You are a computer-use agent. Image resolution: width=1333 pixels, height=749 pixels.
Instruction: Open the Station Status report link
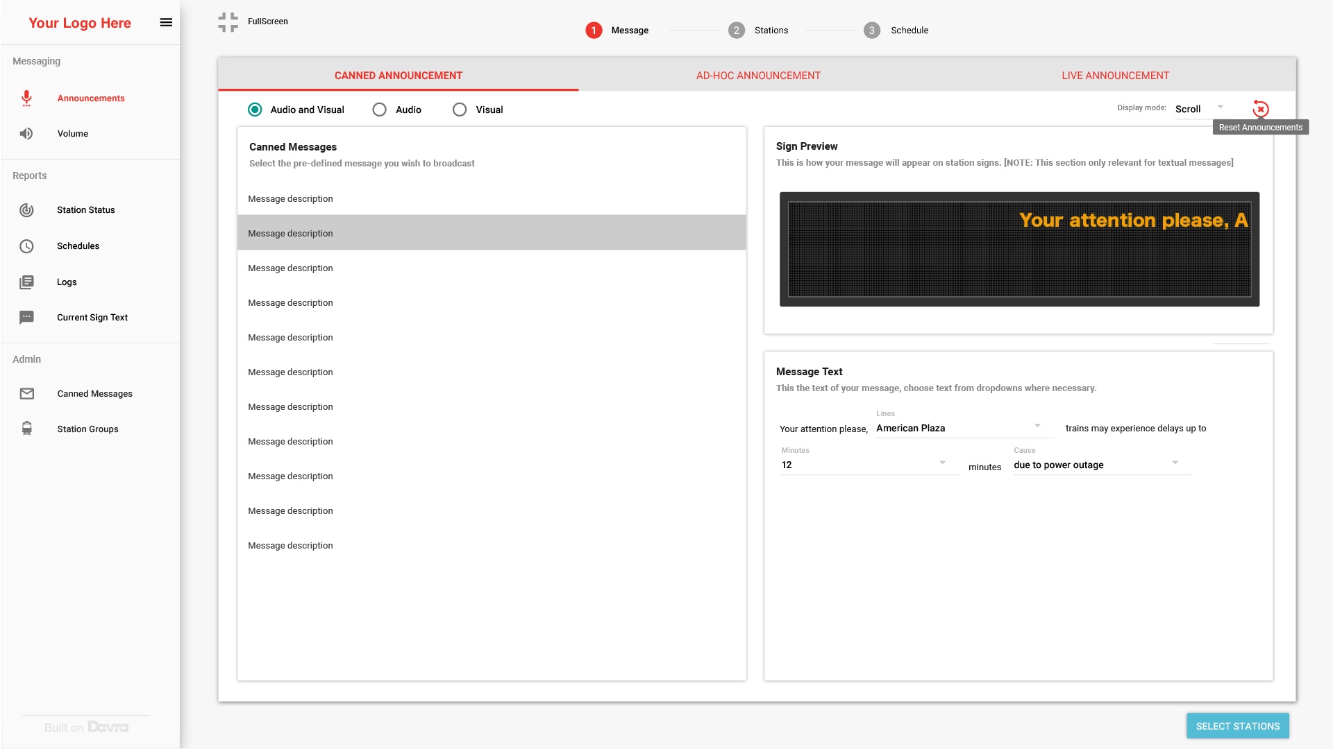click(86, 210)
